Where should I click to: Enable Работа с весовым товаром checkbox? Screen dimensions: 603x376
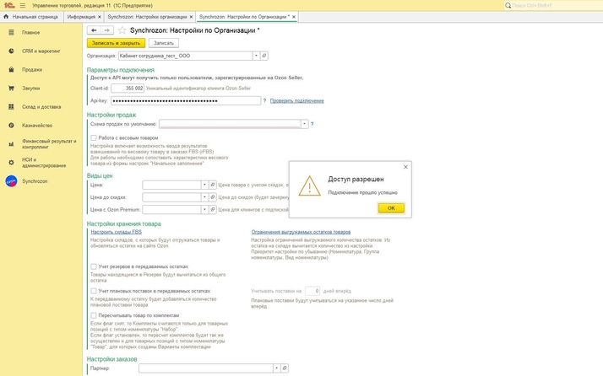(93, 137)
